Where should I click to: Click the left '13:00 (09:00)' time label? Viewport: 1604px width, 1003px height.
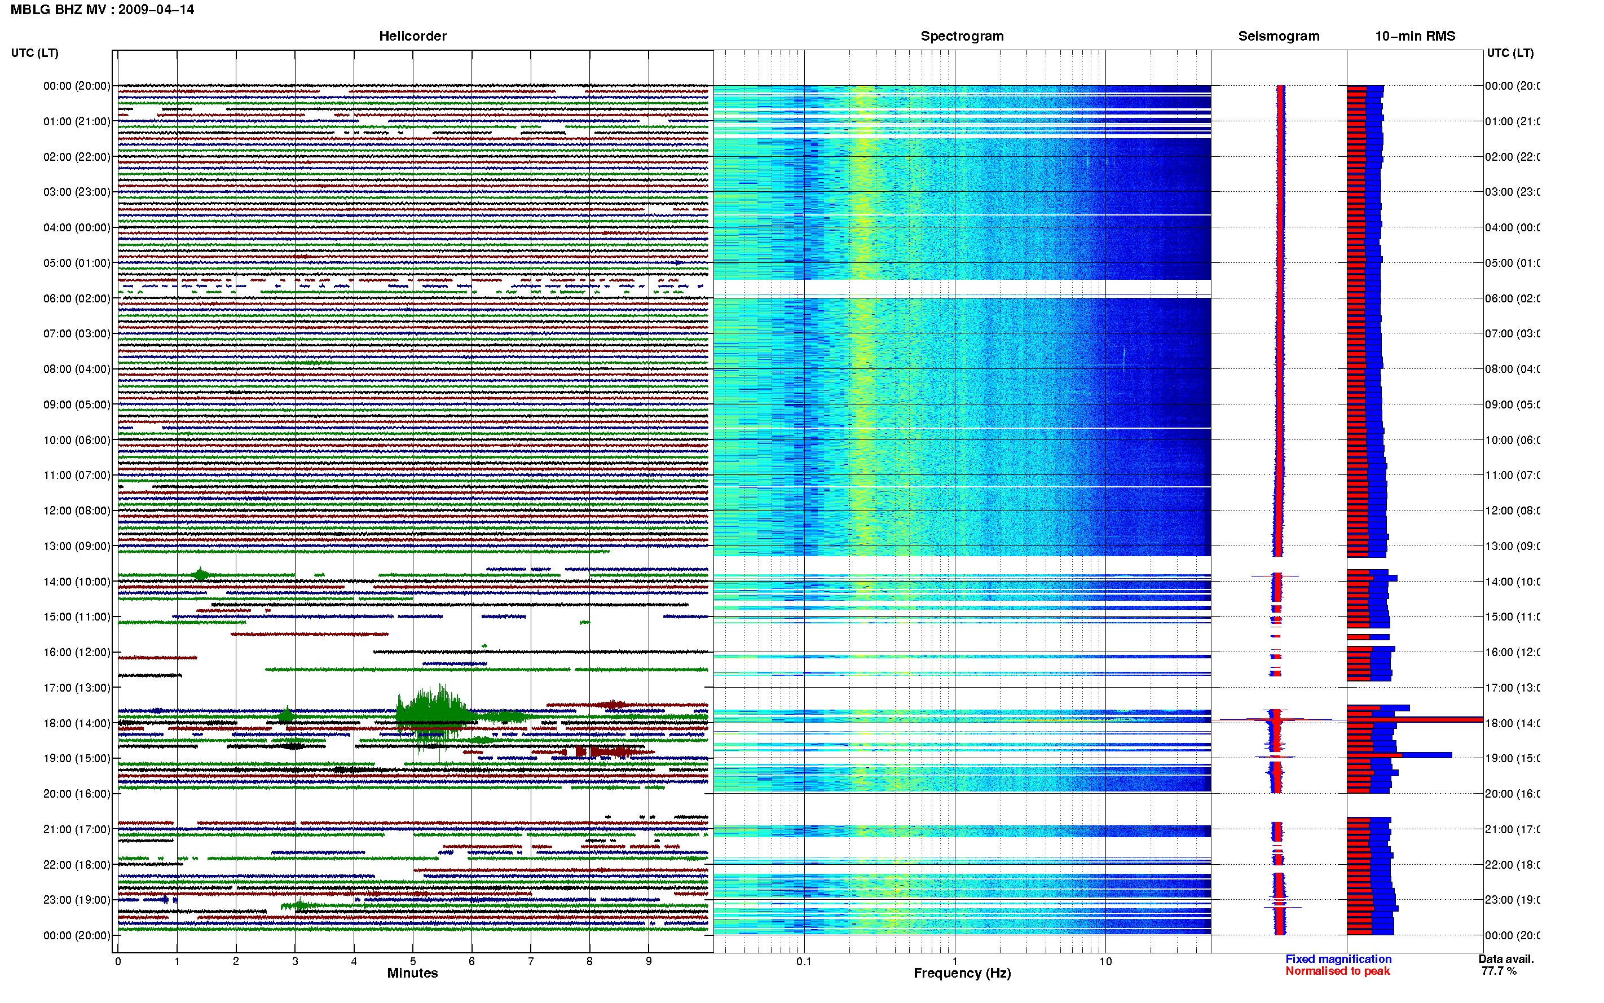[77, 547]
